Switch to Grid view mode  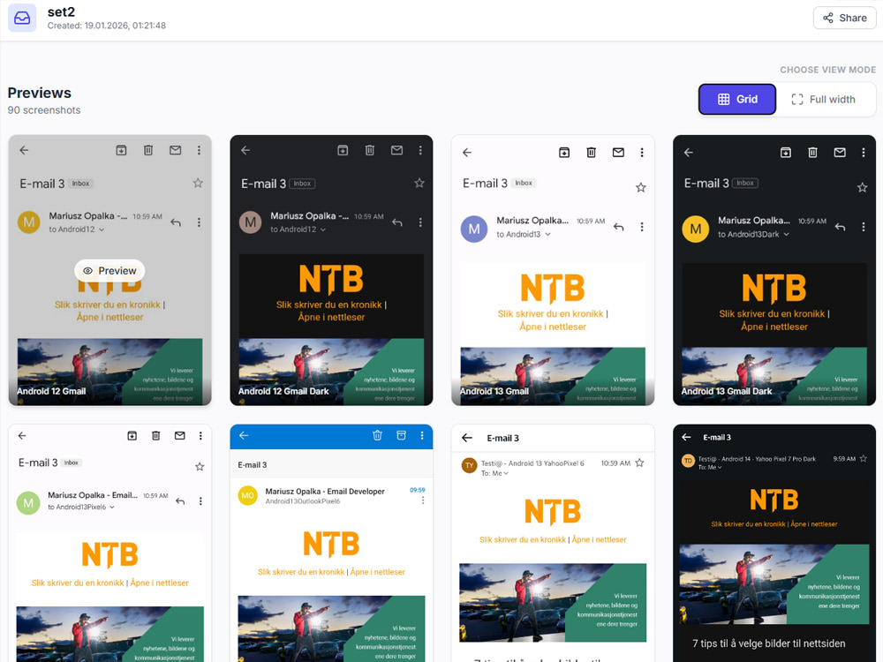(x=737, y=99)
